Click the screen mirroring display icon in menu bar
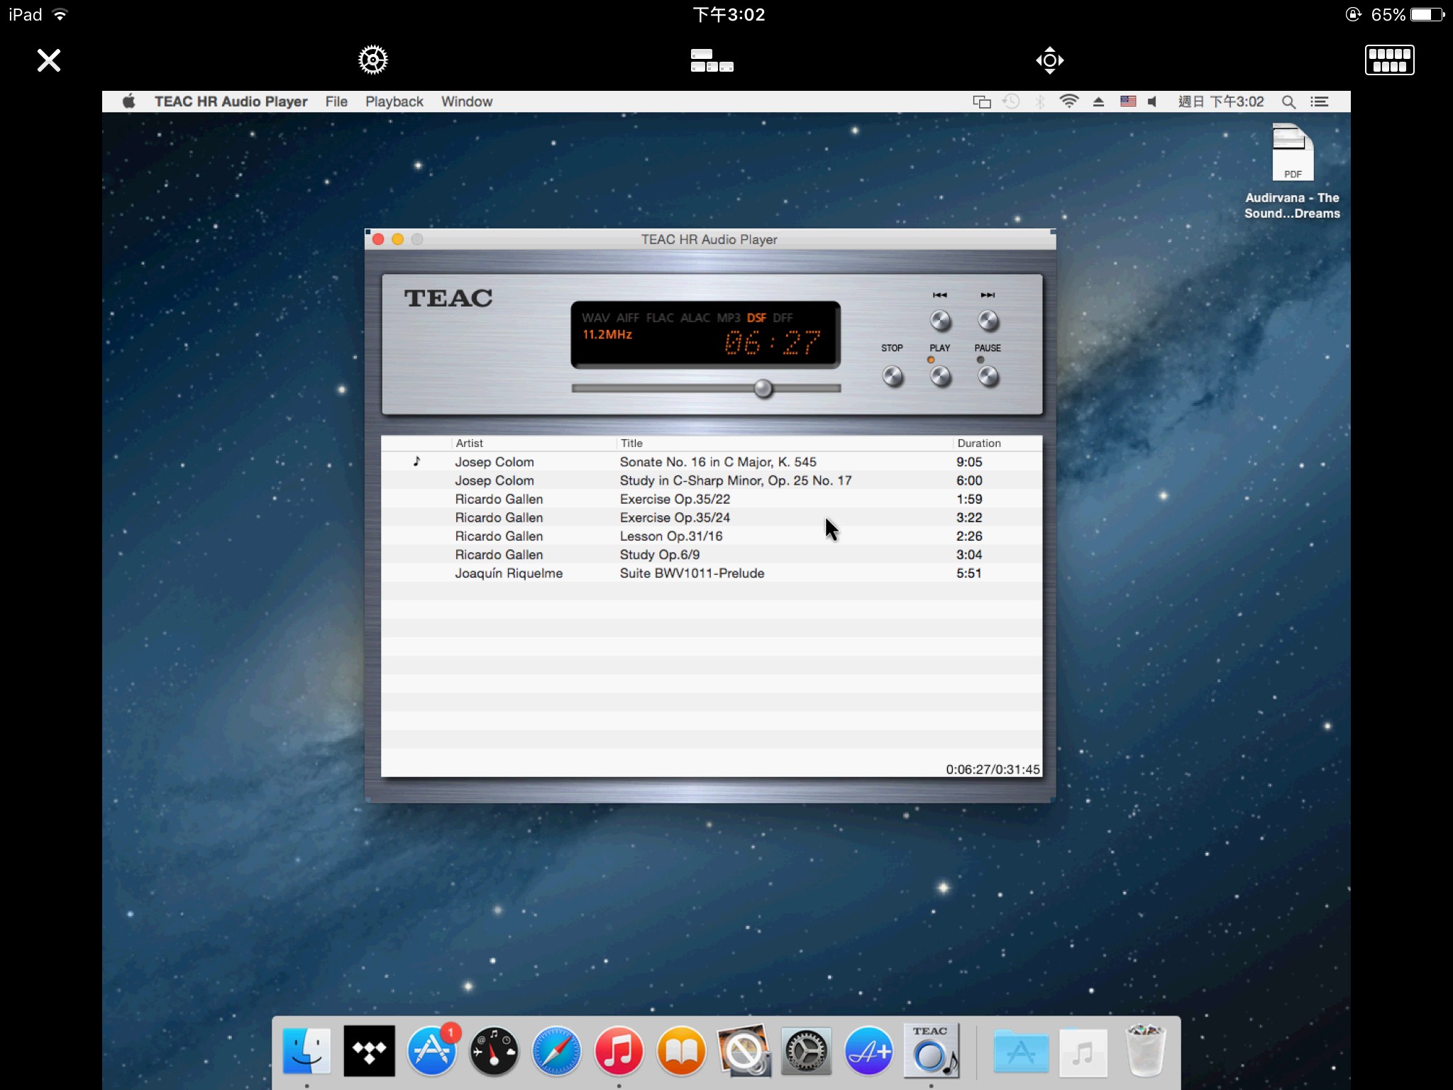This screenshot has height=1090, width=1453. [x=981, y=101]
